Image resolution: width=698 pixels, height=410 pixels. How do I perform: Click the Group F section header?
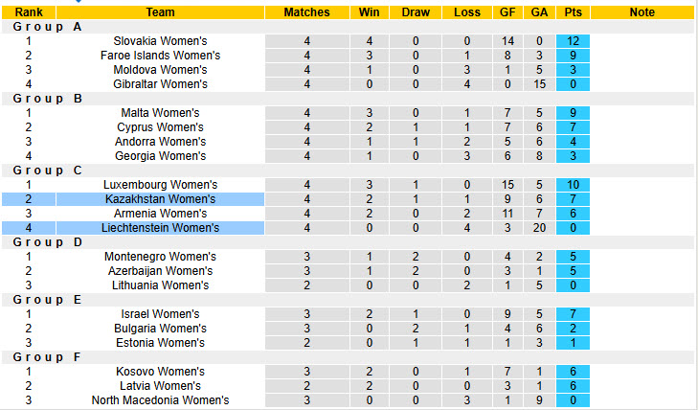[46, 357]
